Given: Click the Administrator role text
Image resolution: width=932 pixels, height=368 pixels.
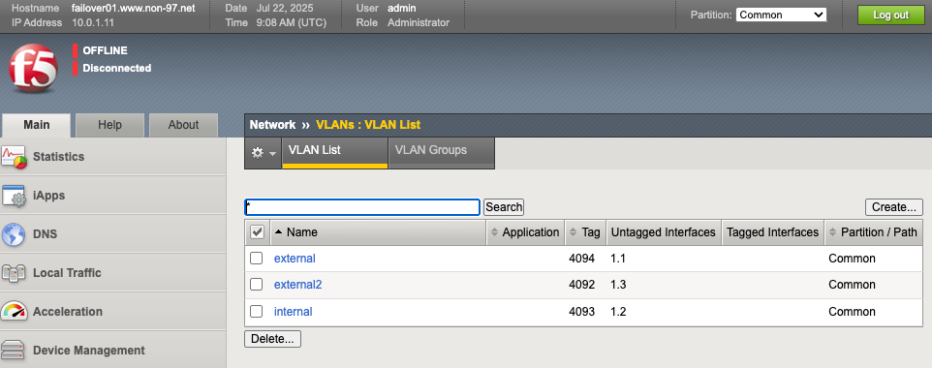Looking at the screenshot, I should (x=419, y=22).
